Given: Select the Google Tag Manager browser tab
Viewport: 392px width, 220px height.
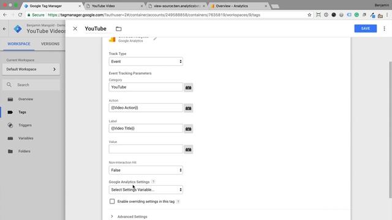Looking at the screenshot, I should (x=52, y=5).
